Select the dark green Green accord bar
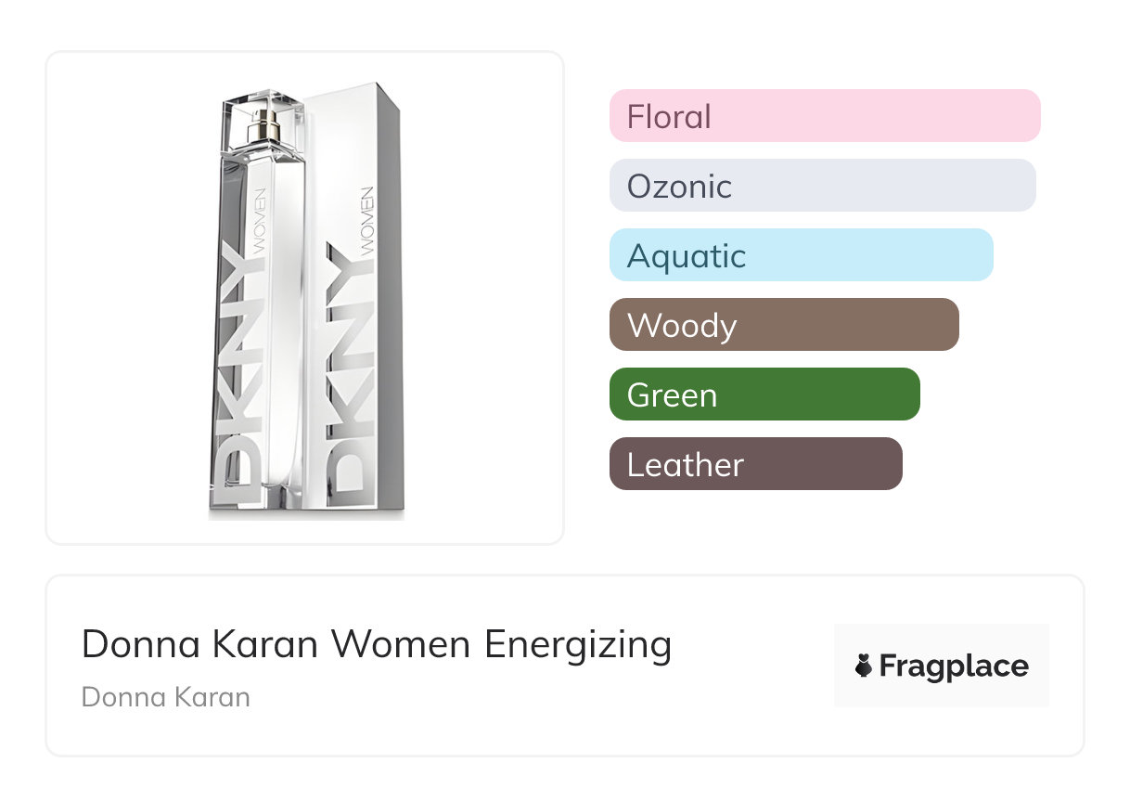The width and height of the screenshot is (1130, 802). point(764,395)
